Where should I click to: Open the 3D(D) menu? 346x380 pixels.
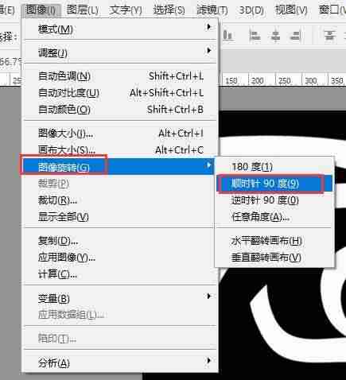coord(251,10)
